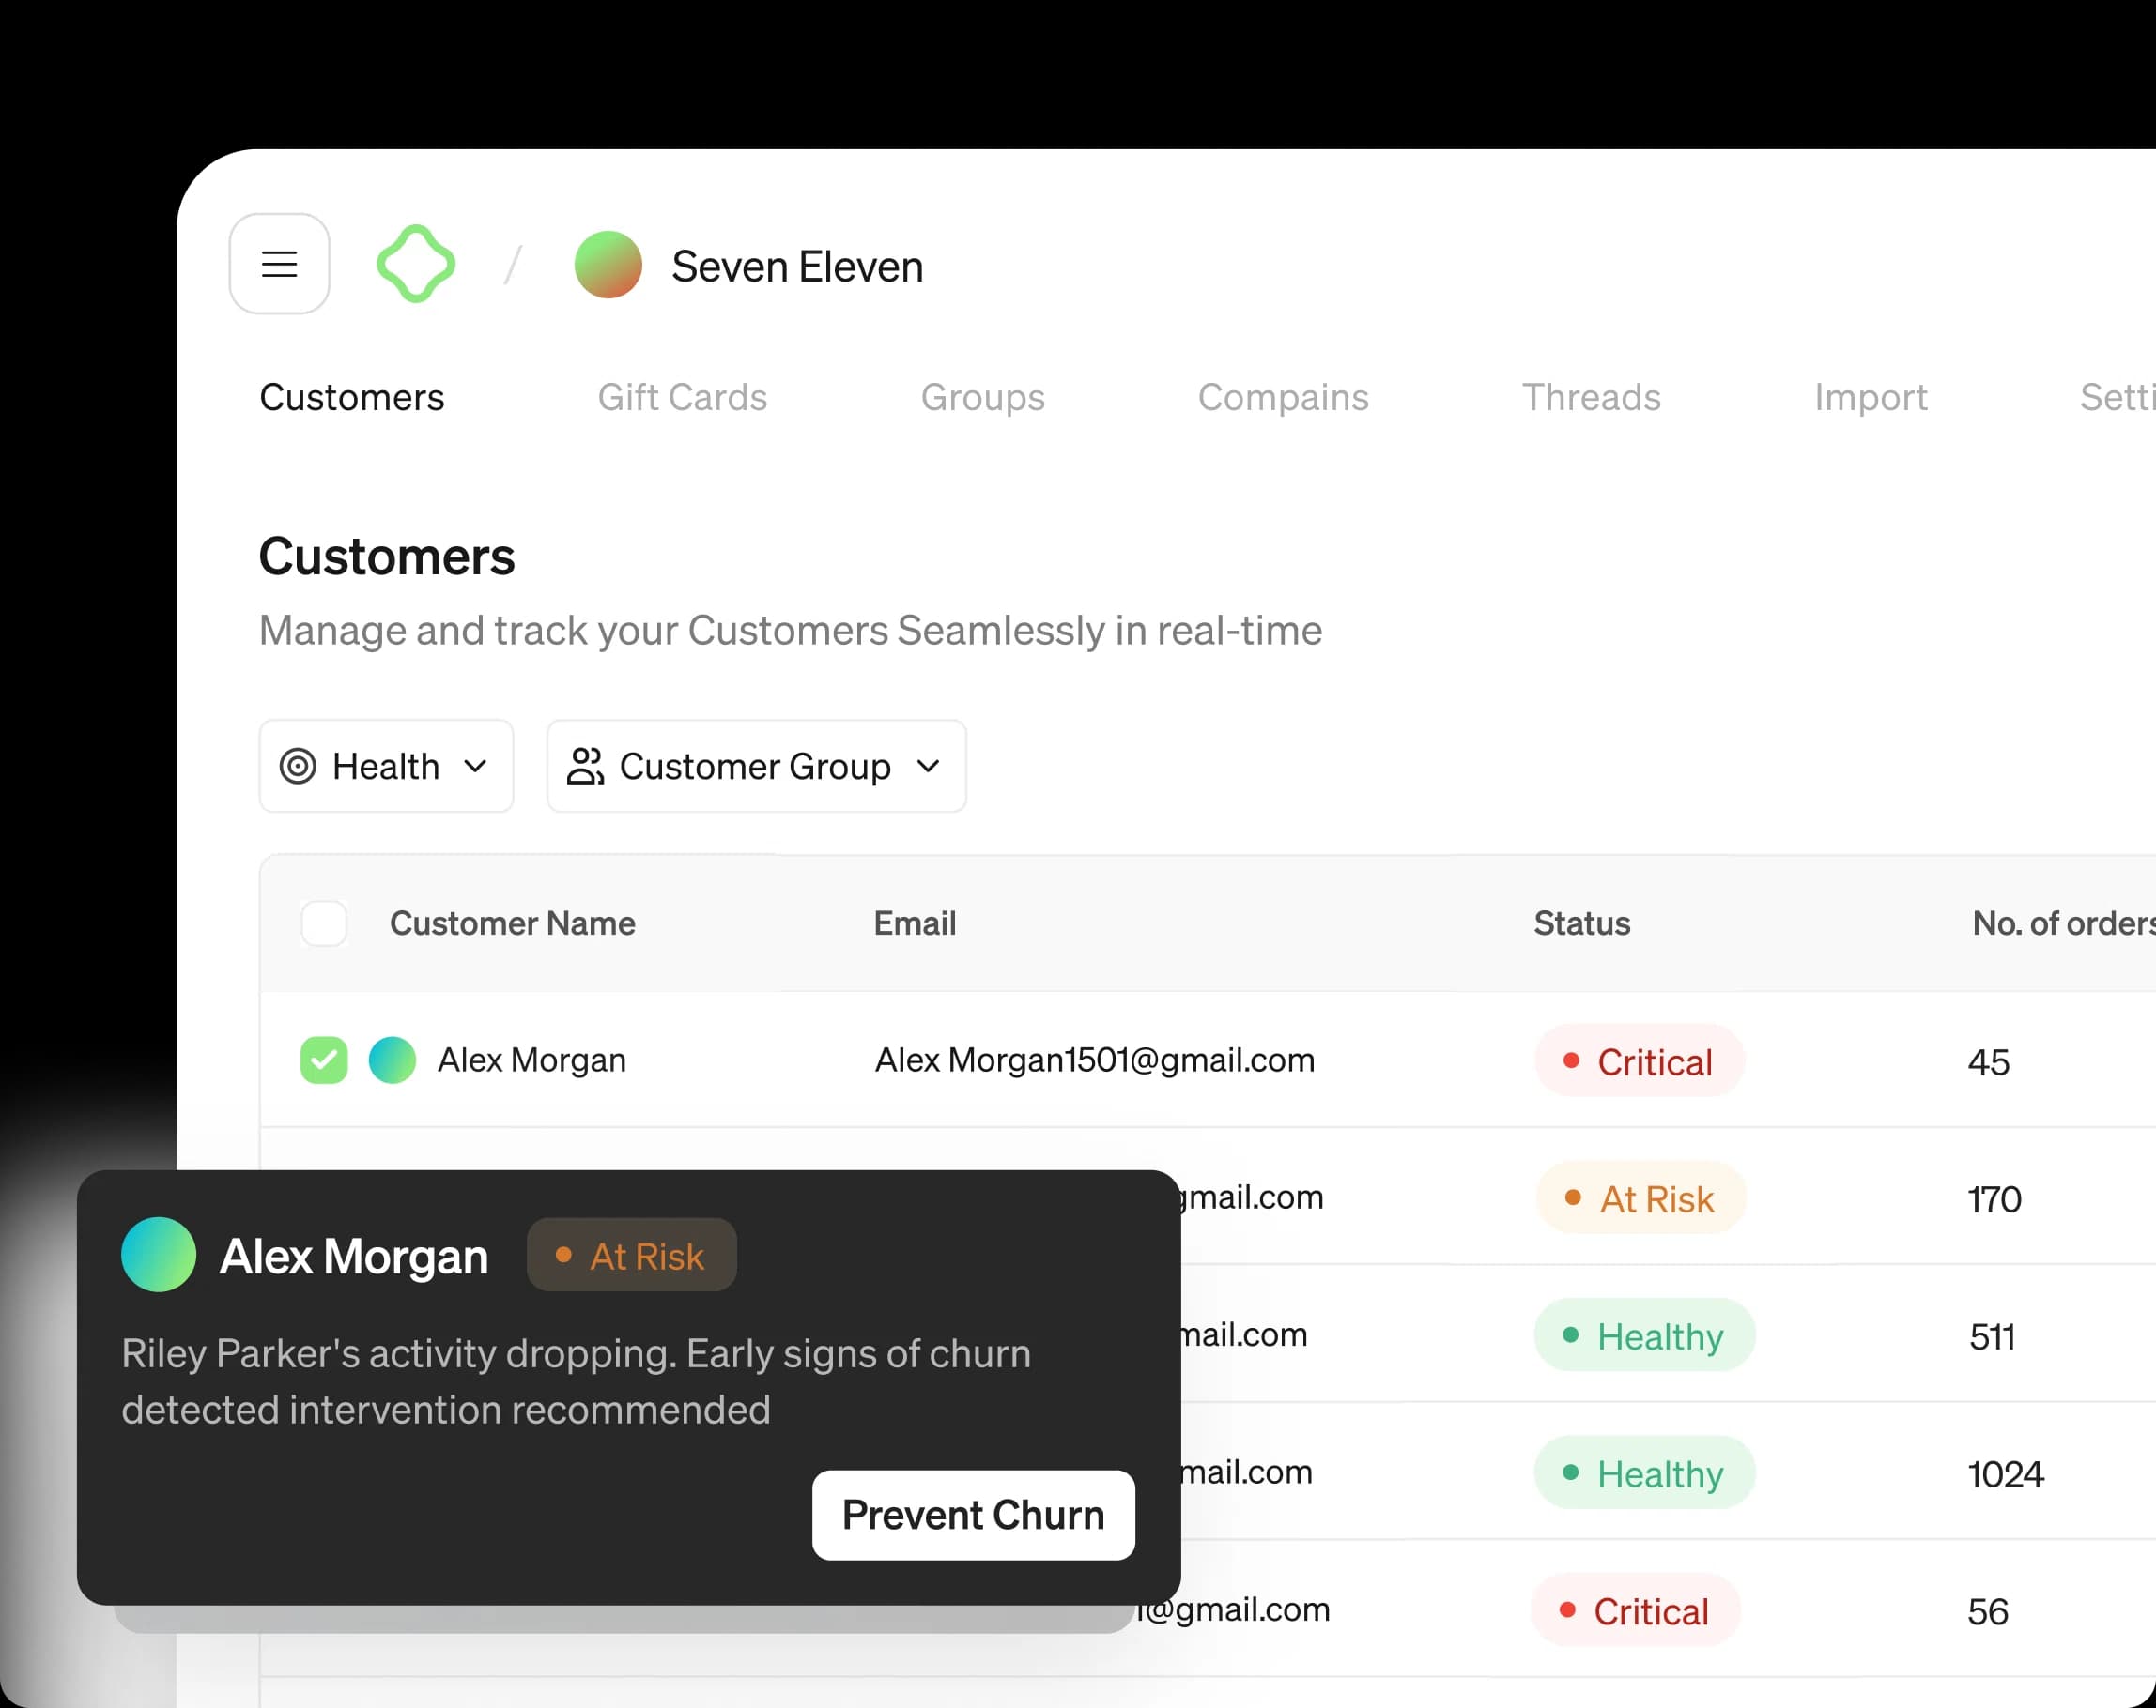Click the Critical status badge for Alex Morgan
Image resolution: width=2156 pixels, height=1708 pixels.
1639,1061
